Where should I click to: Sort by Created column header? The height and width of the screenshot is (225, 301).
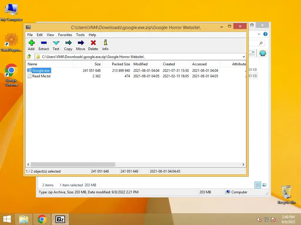[176, 64]
